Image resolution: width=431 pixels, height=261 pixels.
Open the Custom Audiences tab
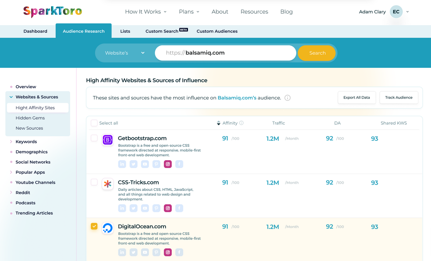[x=217, y=31]
